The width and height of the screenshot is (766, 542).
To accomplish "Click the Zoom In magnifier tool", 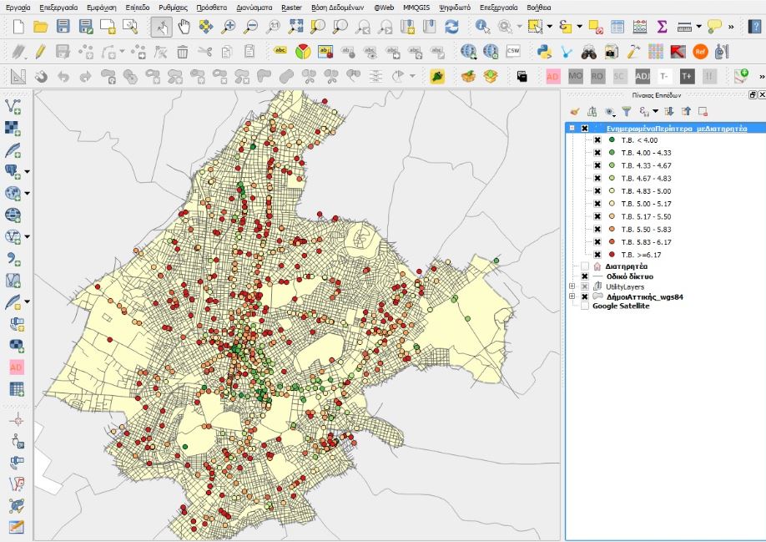I will 229,27.
